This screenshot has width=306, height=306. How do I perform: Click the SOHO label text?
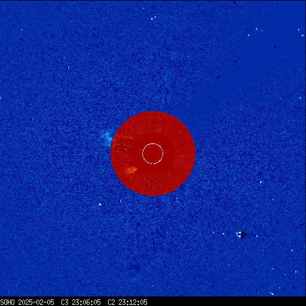coord(7,302)
